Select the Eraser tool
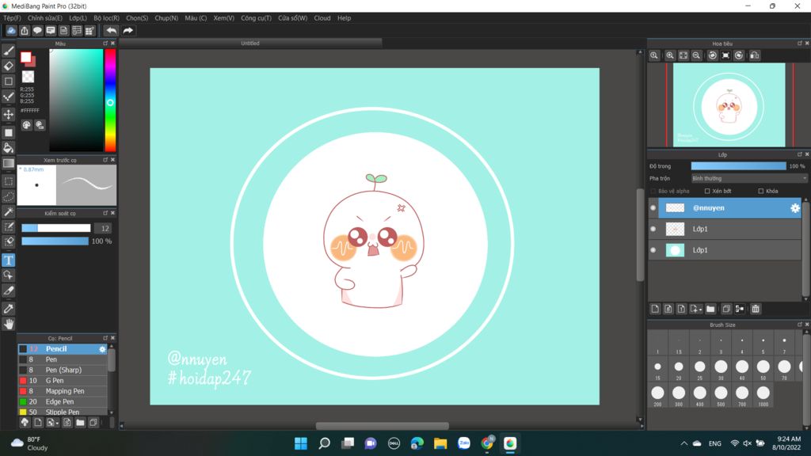This screenshot has width=811, height=456. pos(8,66)
